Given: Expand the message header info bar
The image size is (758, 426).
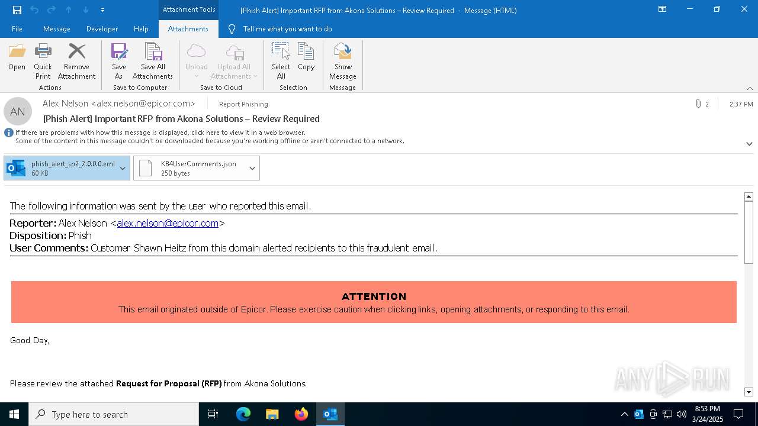Looking at the screenshot, I should pyautogui.click(x=749, y=144).
